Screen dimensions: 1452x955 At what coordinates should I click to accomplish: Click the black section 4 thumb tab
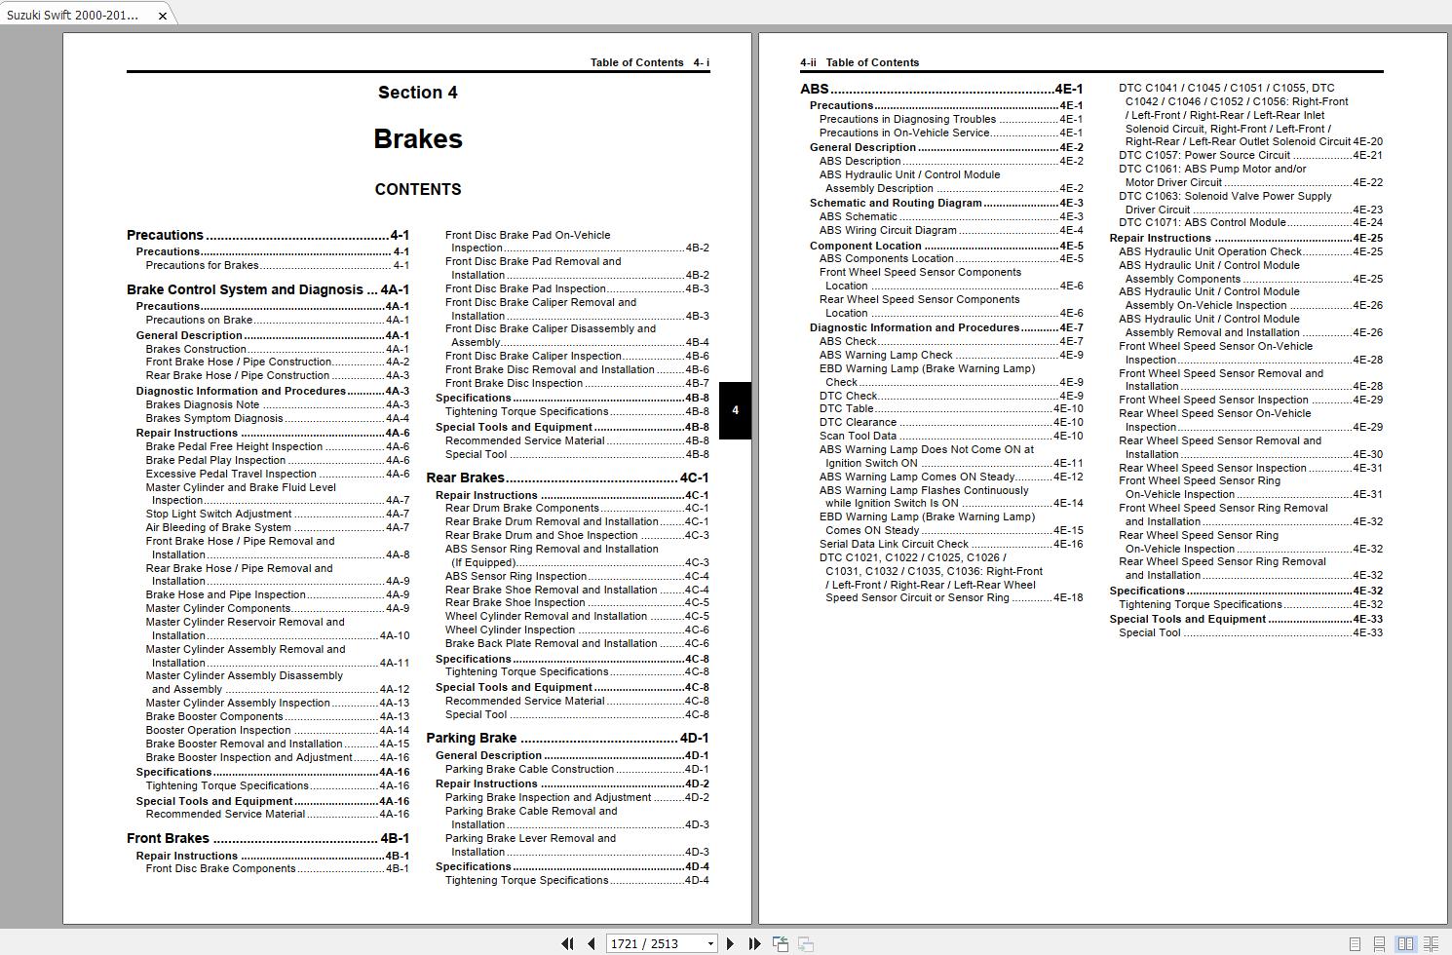[x=735, y=410]
